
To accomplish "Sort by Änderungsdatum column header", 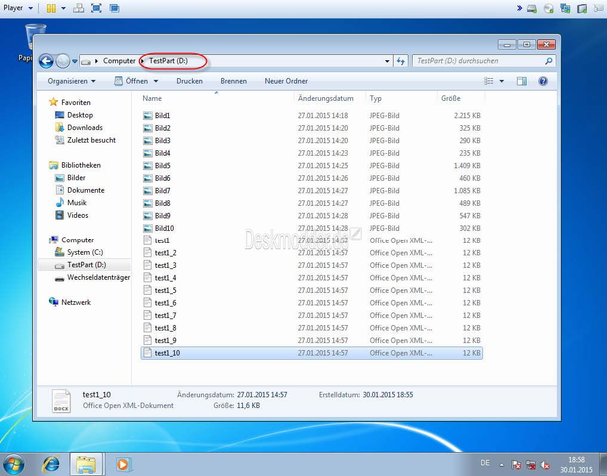I will [326, 98].
